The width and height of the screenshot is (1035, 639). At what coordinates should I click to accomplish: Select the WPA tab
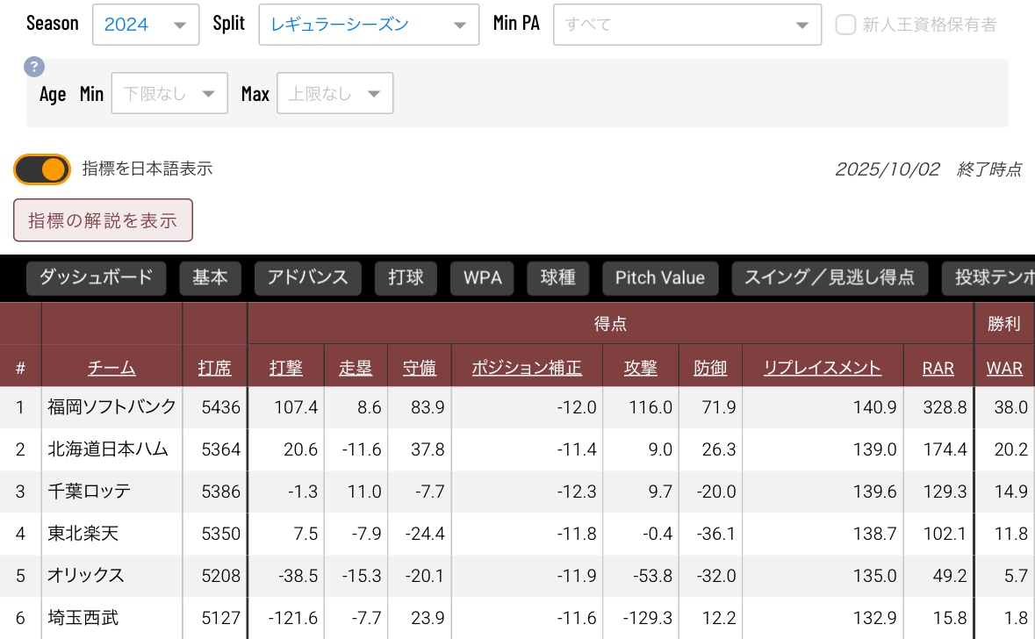(482, 278)
